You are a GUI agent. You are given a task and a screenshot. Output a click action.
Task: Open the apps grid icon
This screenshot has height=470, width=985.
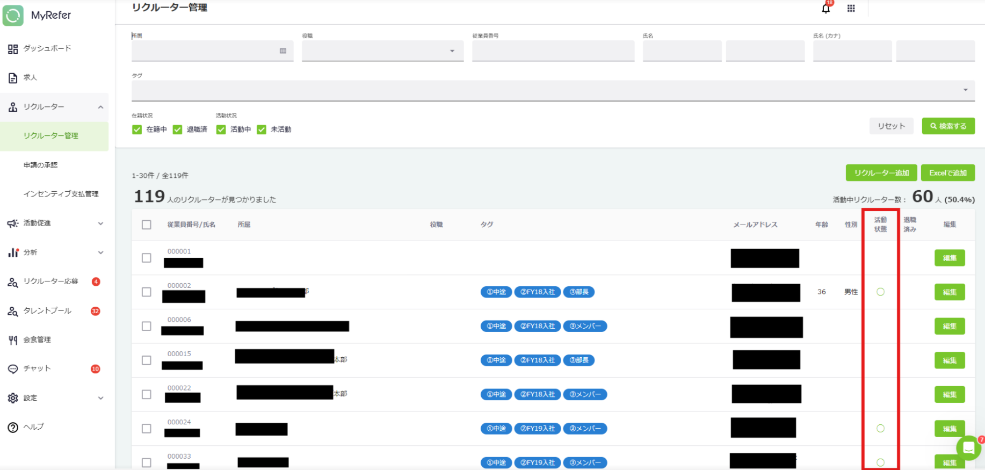coord(851,9)
